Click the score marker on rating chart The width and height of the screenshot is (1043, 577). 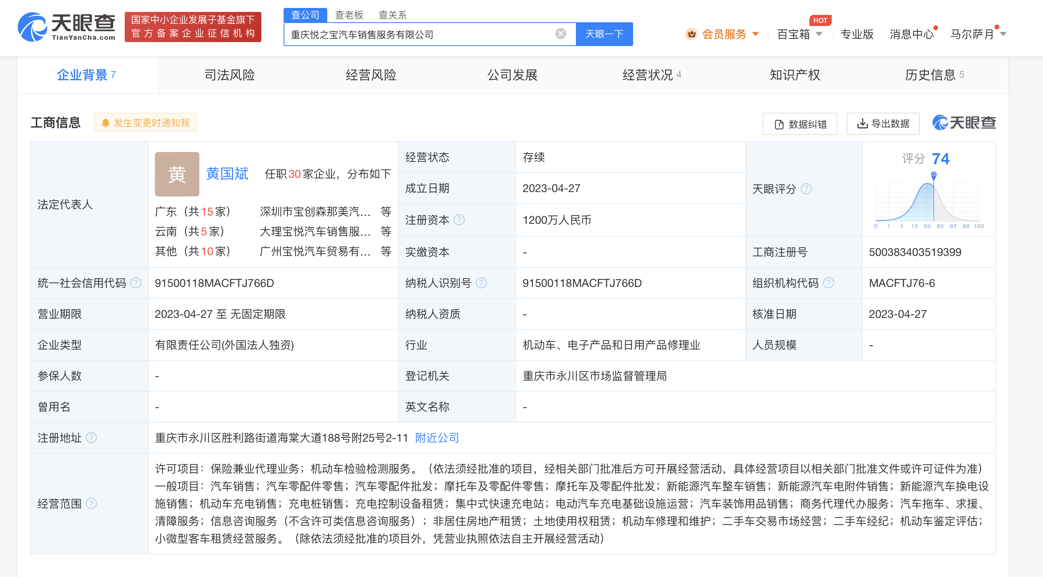(933, 175)
